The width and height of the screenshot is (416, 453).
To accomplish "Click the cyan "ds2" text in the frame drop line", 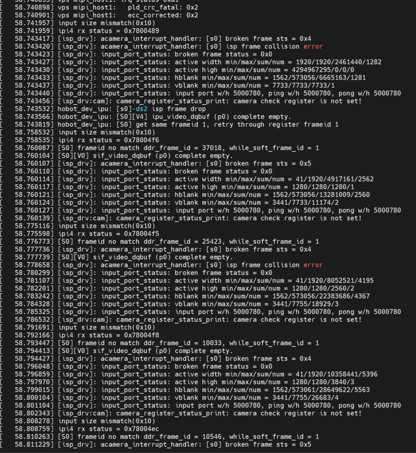I will [x=128, y=109].
